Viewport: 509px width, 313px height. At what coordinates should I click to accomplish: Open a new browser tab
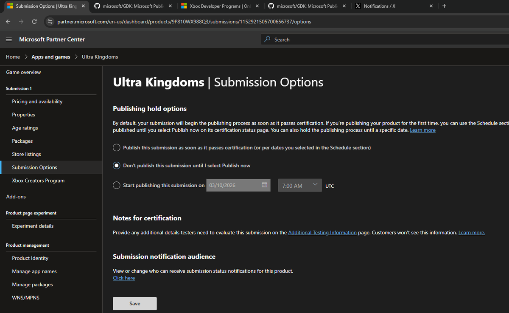(x=444, y=6)
